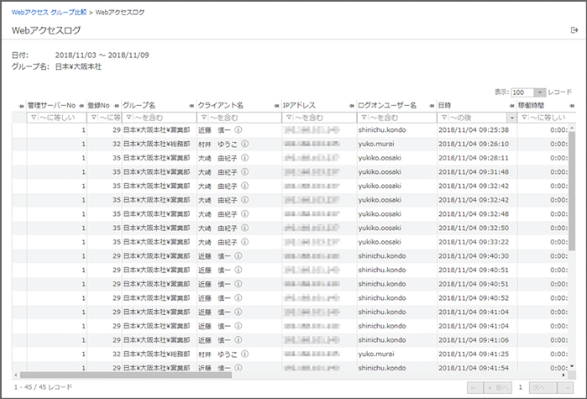Open filter funnel icon for 日時 column
The image size is (587, 399).
pyautogui.click(x=444, y=118)
